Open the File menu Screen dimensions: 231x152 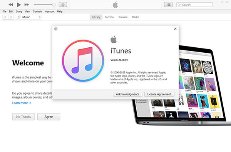[x=4, y=12]
